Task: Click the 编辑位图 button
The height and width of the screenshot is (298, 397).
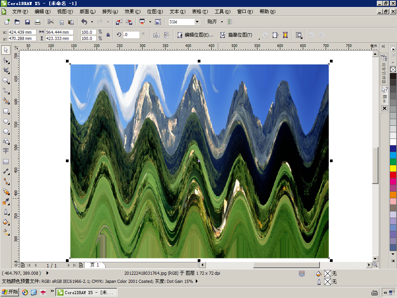Action: pyautogui.click(x=195, y=35)
